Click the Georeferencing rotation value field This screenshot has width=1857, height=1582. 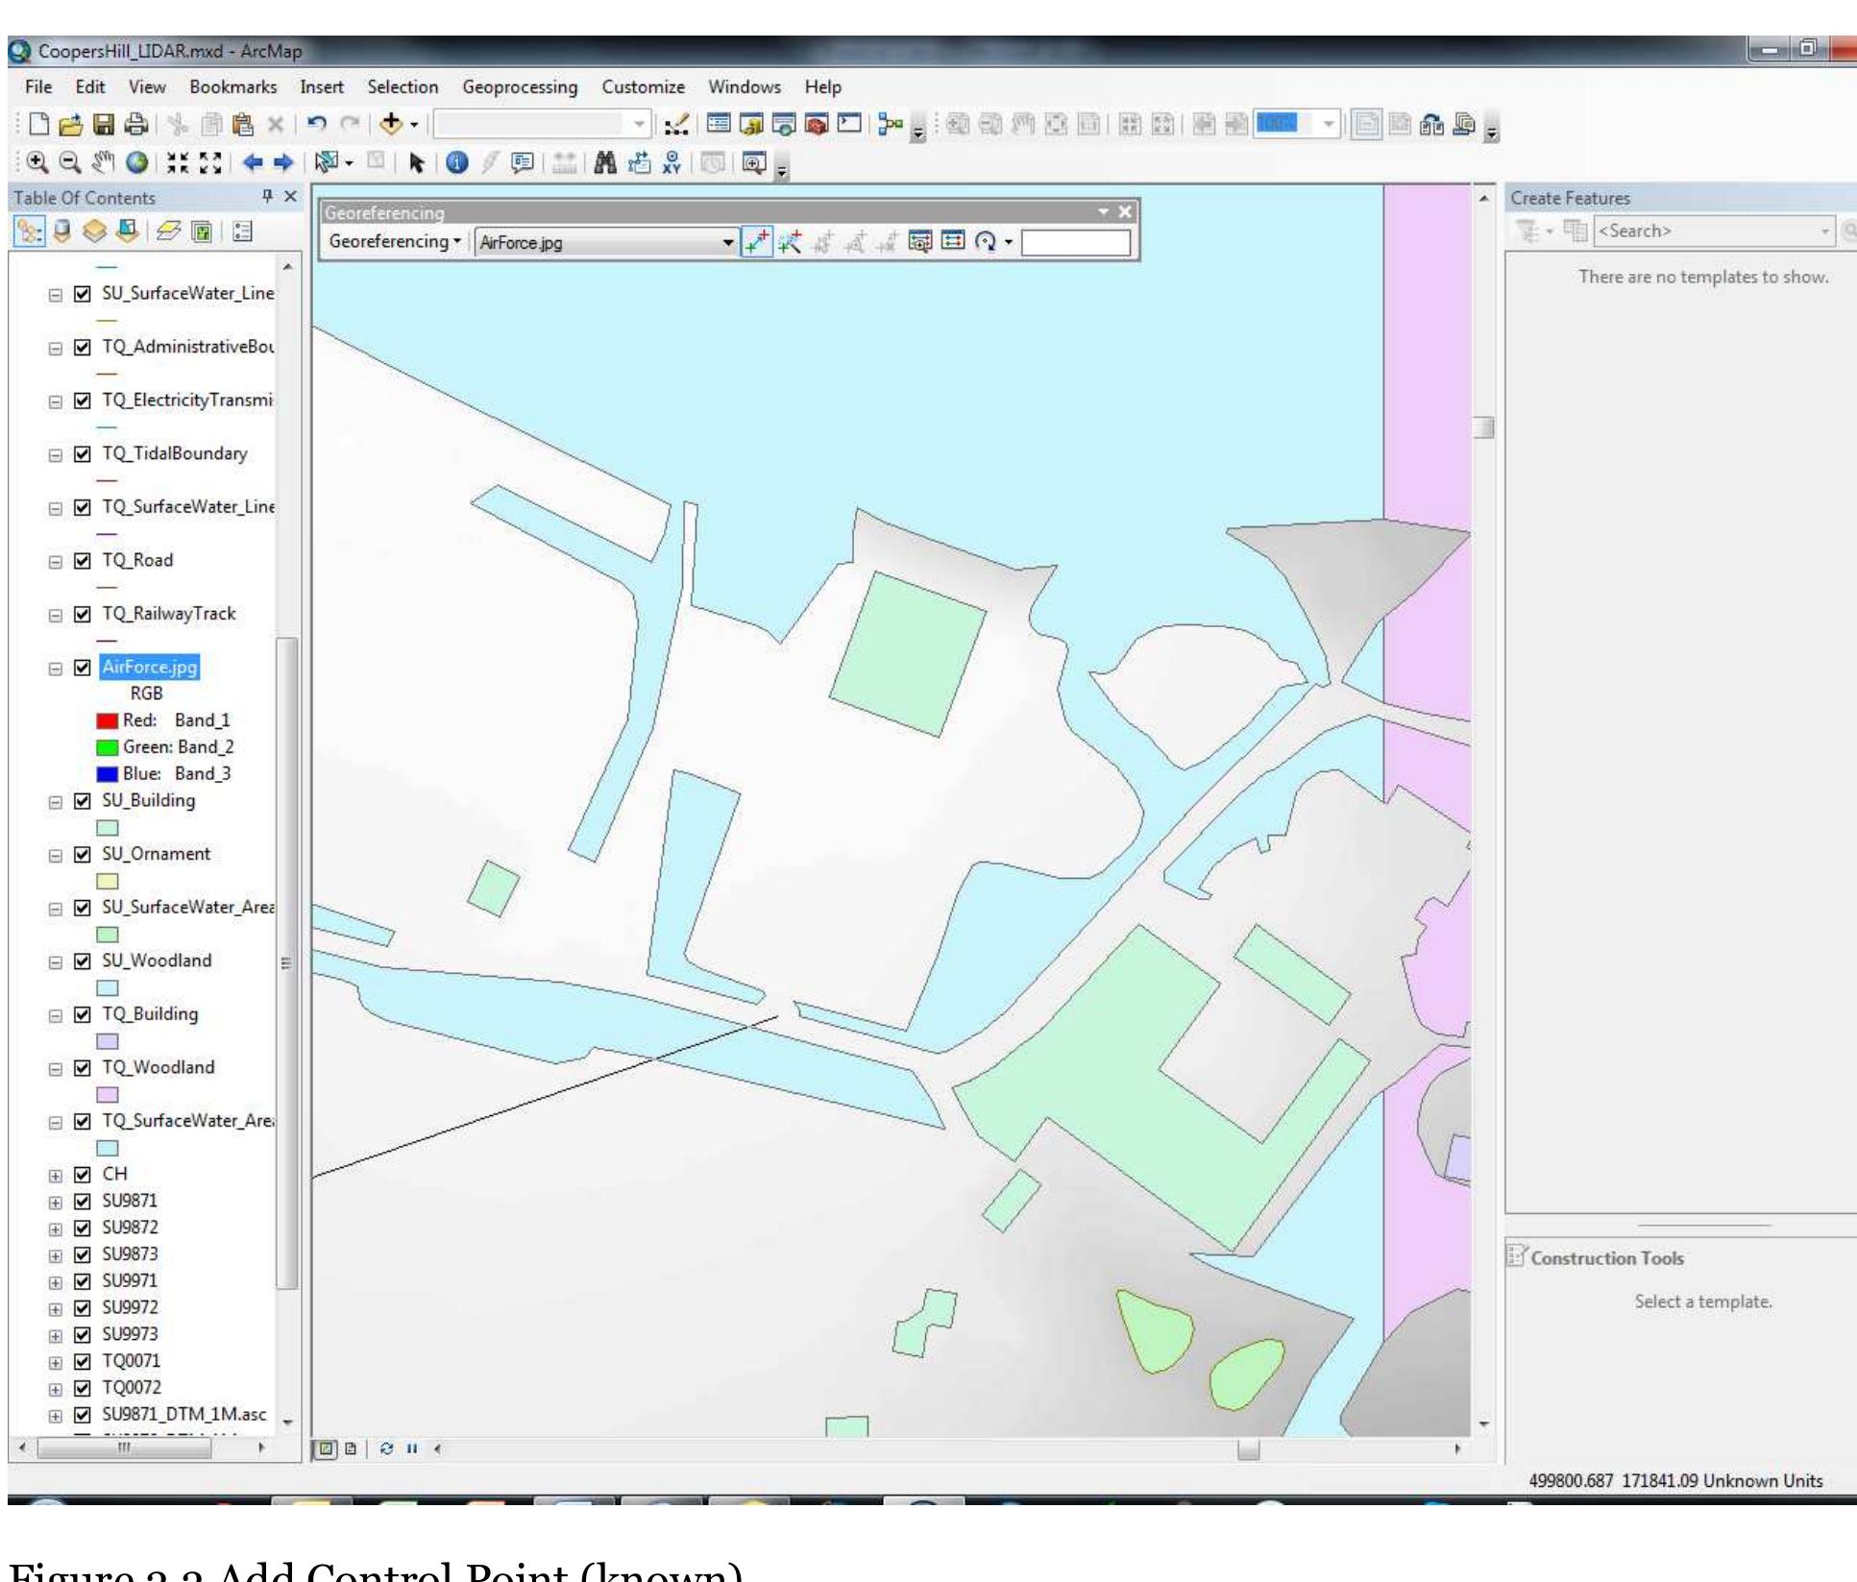pos(1075,242)
